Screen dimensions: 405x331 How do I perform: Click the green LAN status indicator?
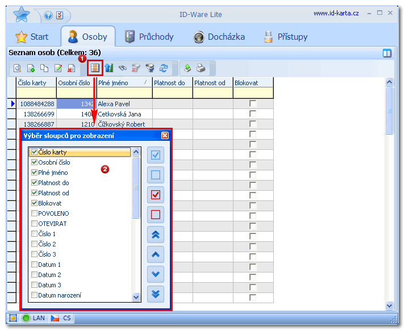click(26, 318)
